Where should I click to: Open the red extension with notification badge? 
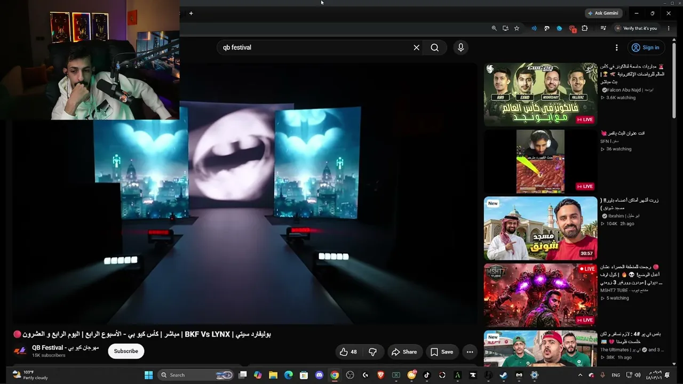point(572,29)
